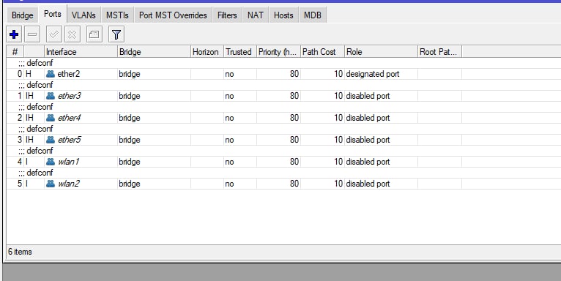The width and height of the screenshot is (561, 281).
Task: Click the wlan1 interface icon
Action: point(51,162)
